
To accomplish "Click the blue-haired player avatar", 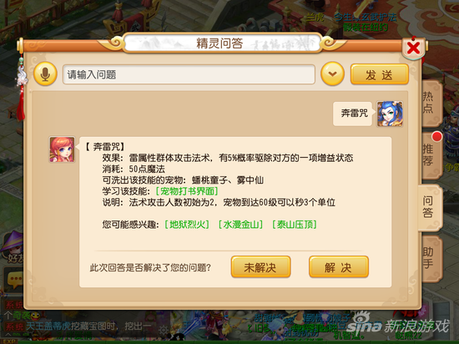I will click(390, 114).
